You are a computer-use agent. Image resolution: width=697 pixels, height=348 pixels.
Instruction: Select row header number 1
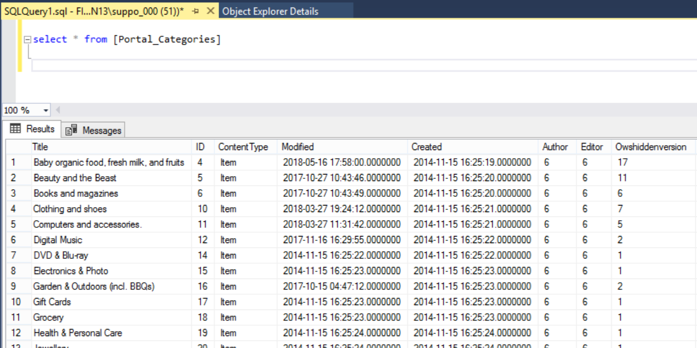[x=18, y=163]
